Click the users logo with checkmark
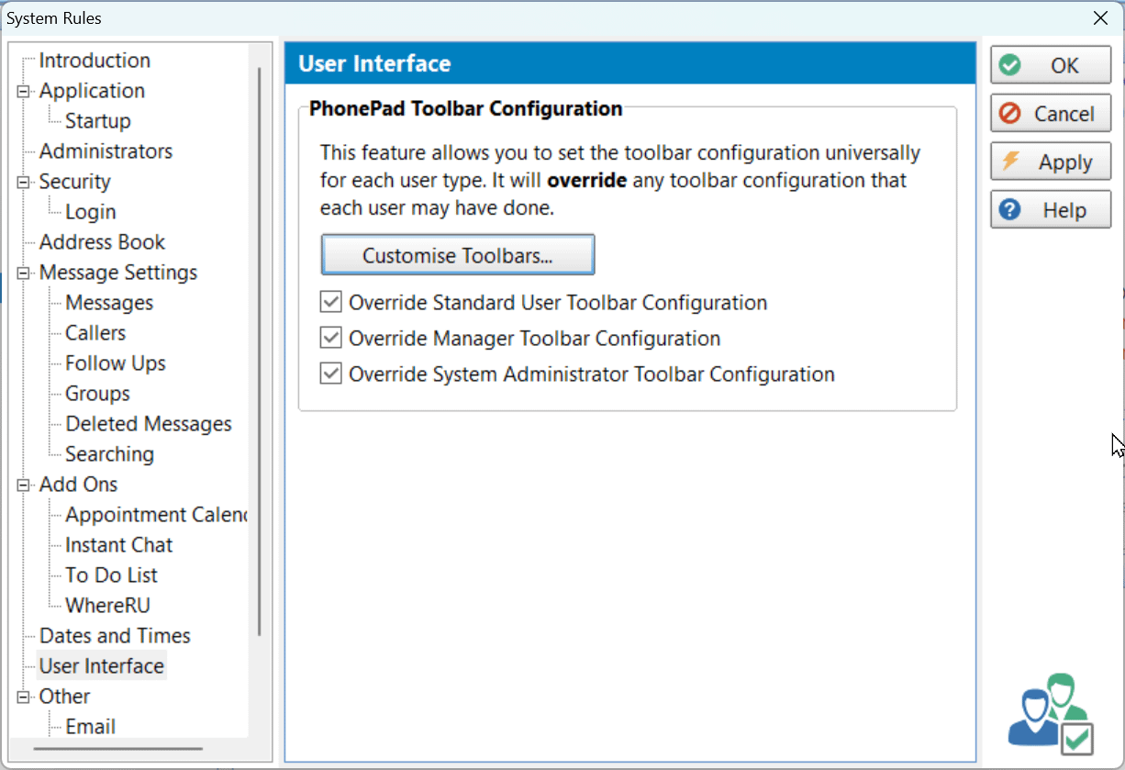Viewport: 1125px width, 770px height. point(1052,713)
